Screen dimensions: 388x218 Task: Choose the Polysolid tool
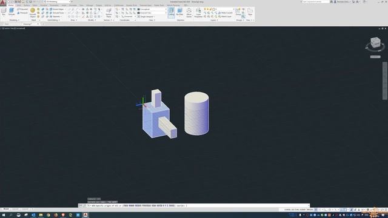point(22,9)
